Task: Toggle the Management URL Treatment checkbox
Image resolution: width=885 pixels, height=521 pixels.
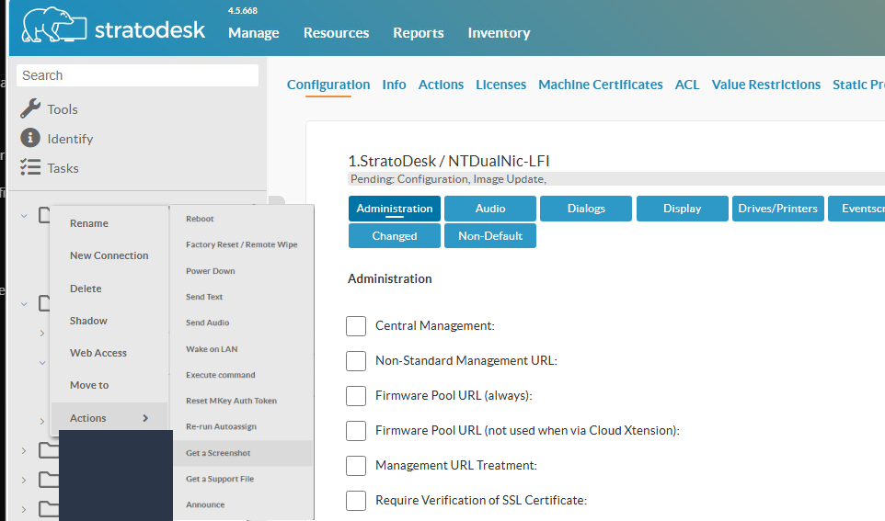Action: coord(356,466)
